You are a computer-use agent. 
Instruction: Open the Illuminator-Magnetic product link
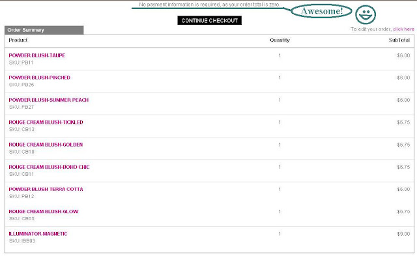tap(38, 234)
